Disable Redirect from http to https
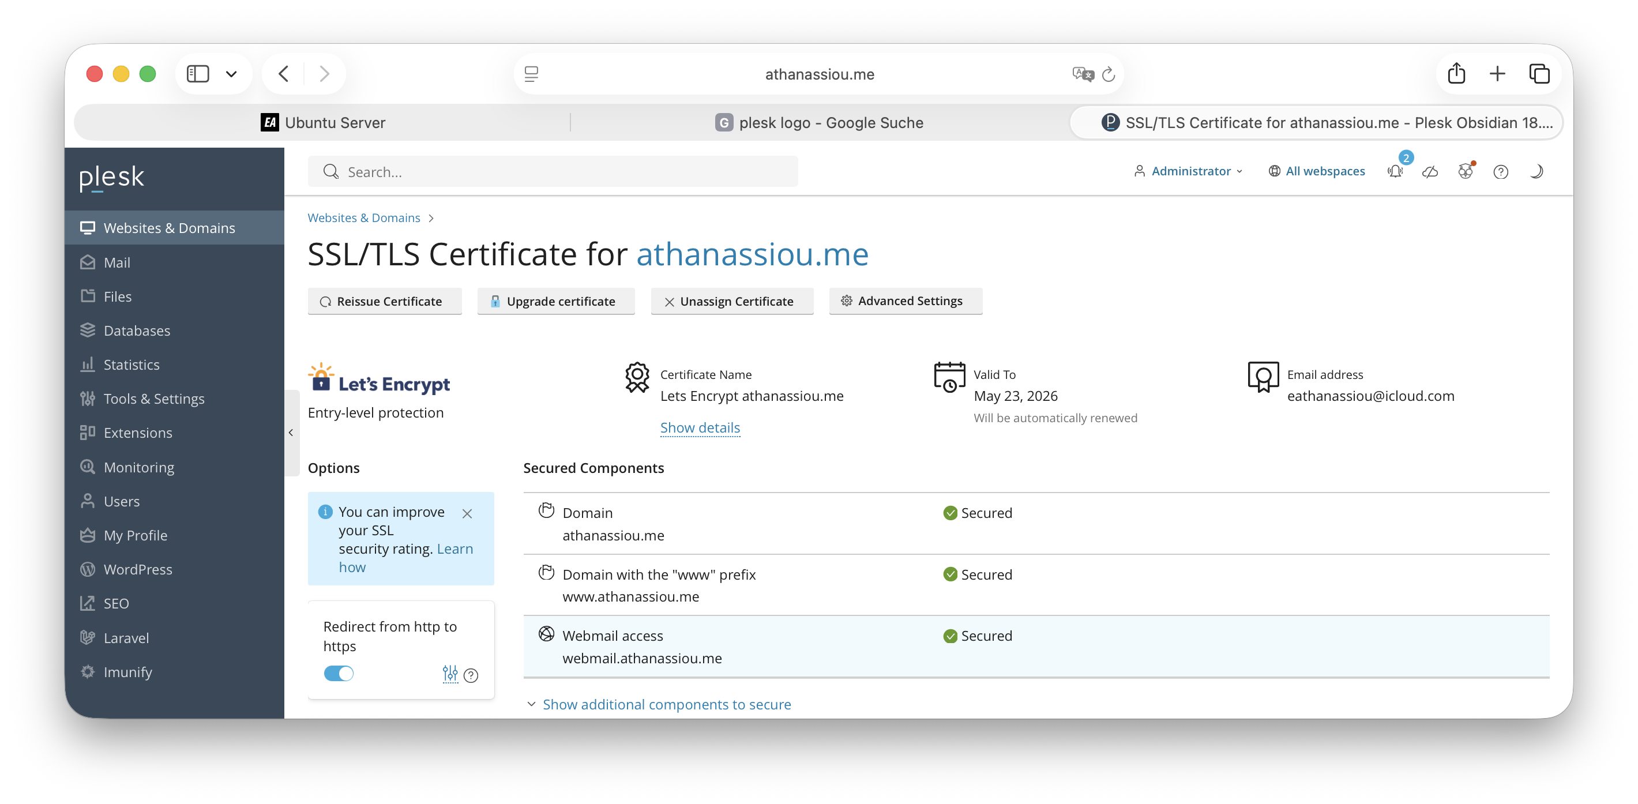Viewport: 1638px width, 804px height. [x=339, y=673]
